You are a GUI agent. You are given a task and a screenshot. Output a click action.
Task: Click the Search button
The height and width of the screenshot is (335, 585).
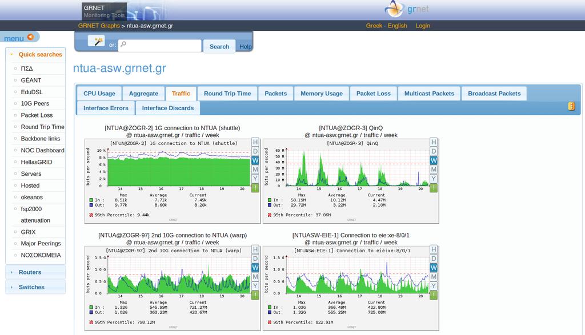pos(219,47)
